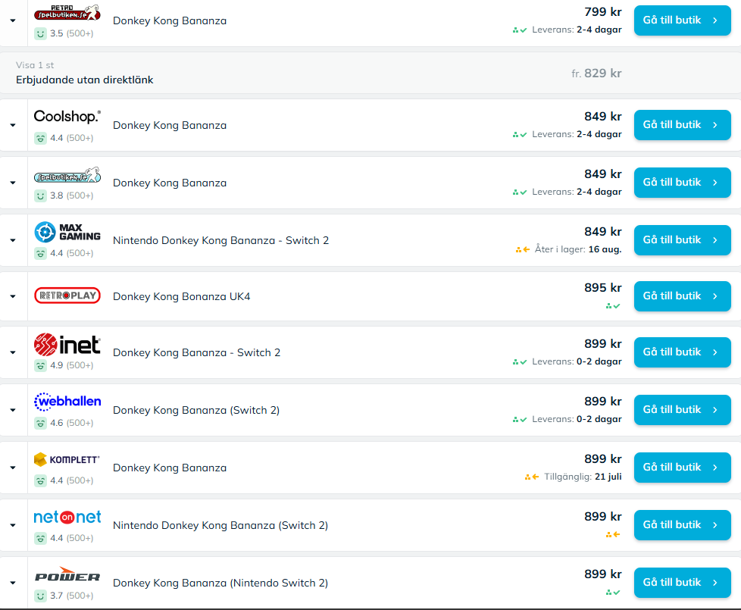
Task: Go to Spelbutiken 849 kr store button
Action: pos(683,183)
